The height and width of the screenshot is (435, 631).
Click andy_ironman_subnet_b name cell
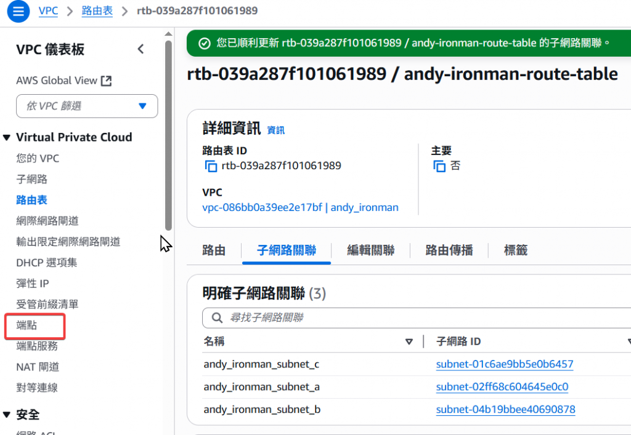(262, 409)
